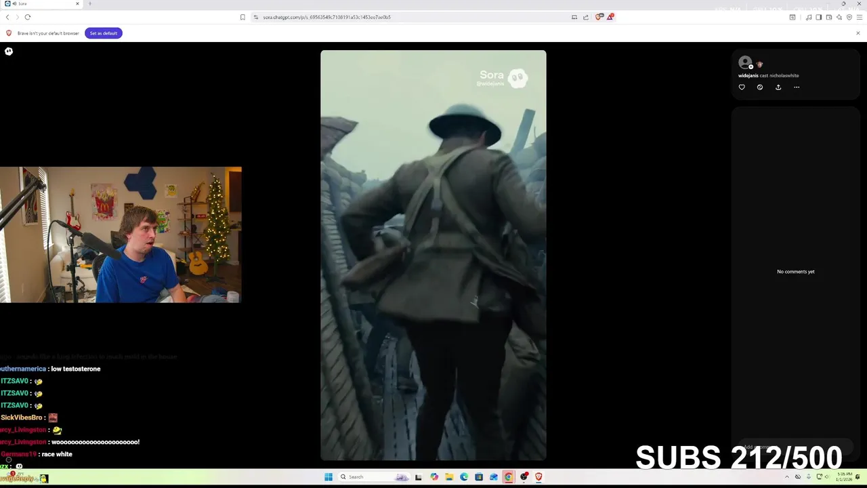Open Microsoft Store from the taskbar
The image size is (867, 488).
479,477
